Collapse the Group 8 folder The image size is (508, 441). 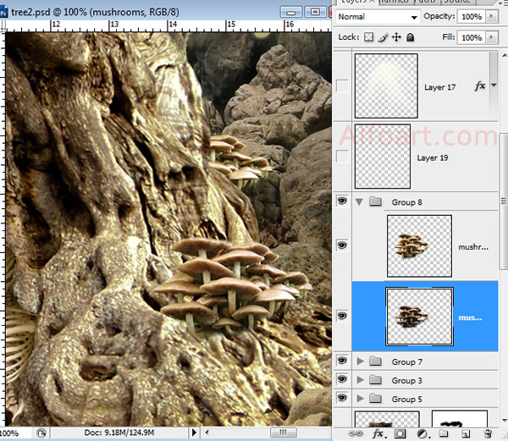(359, 201)
